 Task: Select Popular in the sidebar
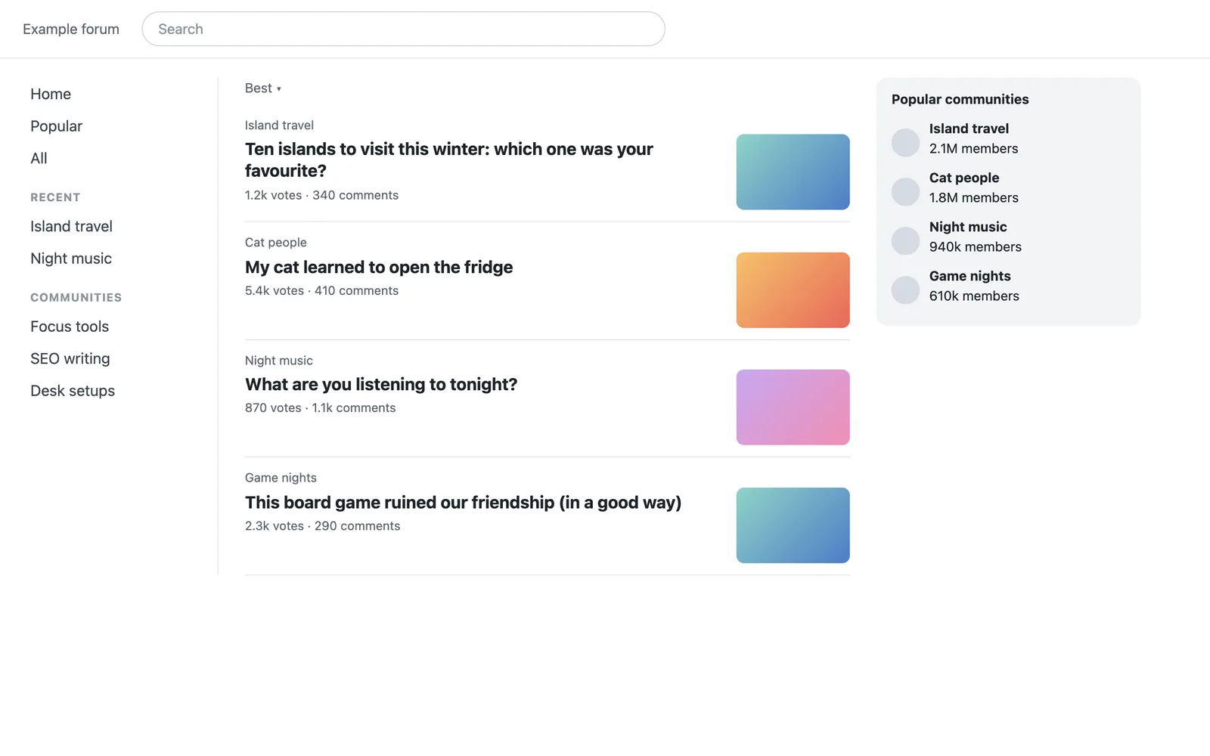(56, 126)
